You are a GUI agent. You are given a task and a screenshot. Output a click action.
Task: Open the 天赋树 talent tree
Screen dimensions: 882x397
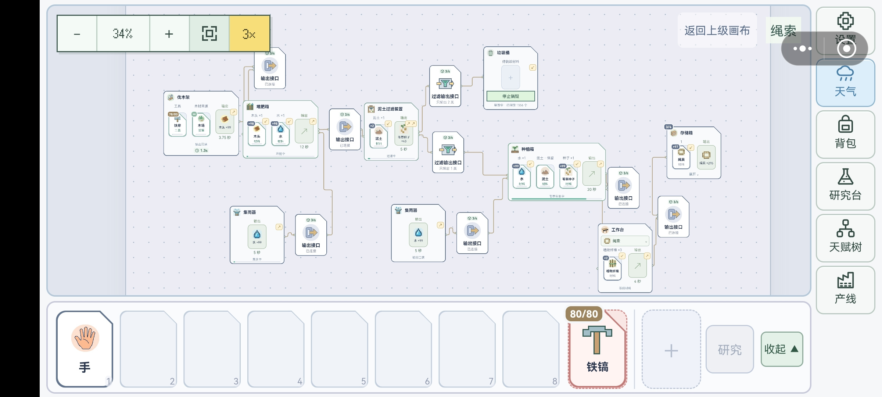(x=845, y=238)
